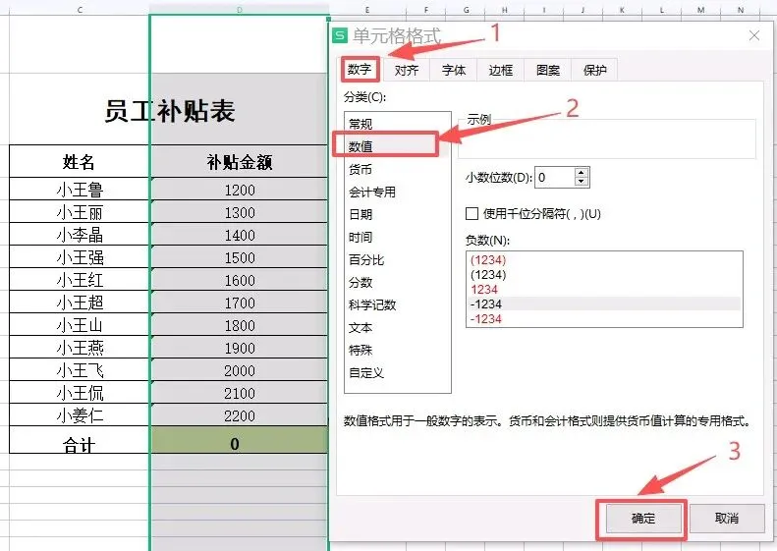The width and height of the screenshot is (777, 551).
Task: Switch to the 字体 tab
Action: [x=454, y=70]
